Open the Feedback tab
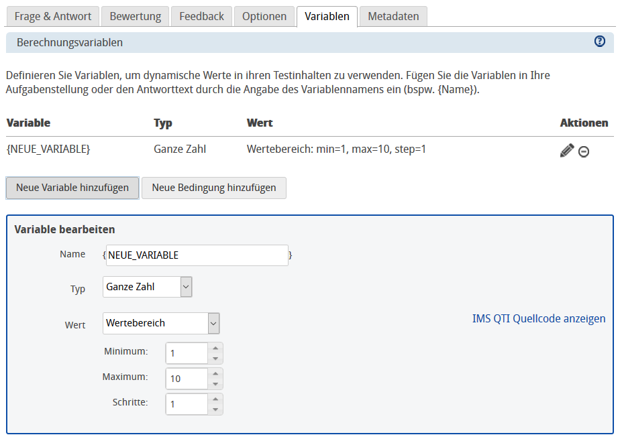 pos(201,16)
